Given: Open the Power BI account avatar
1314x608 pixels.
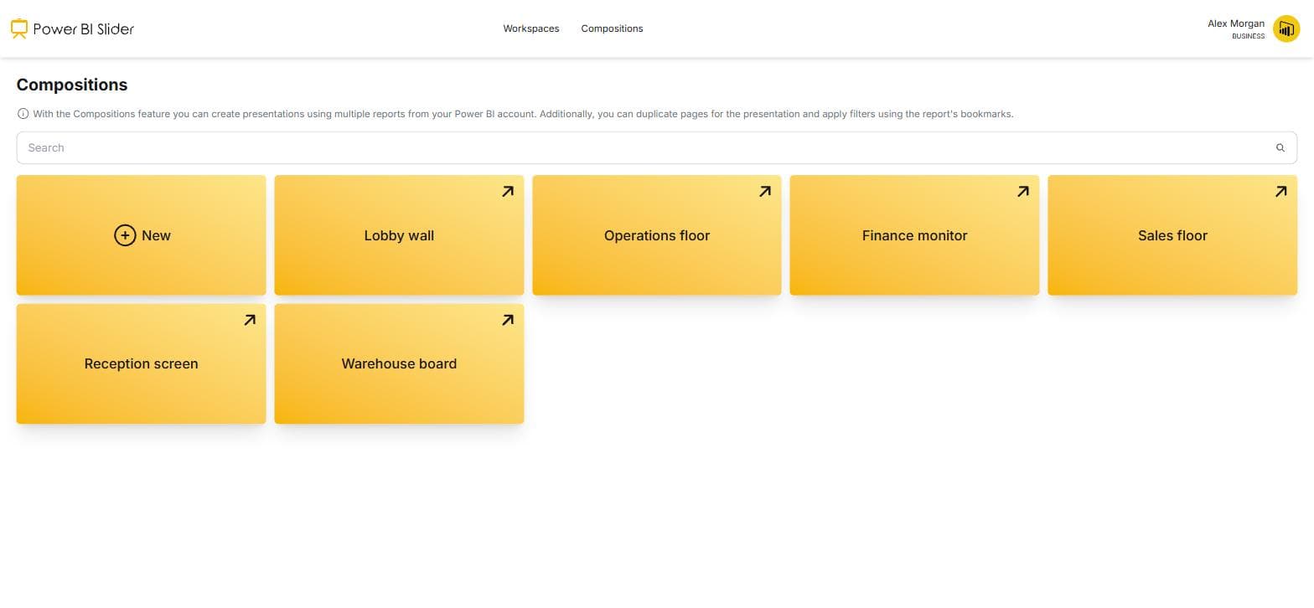Looking at the screenshot, I should (x=1286, y=28).
